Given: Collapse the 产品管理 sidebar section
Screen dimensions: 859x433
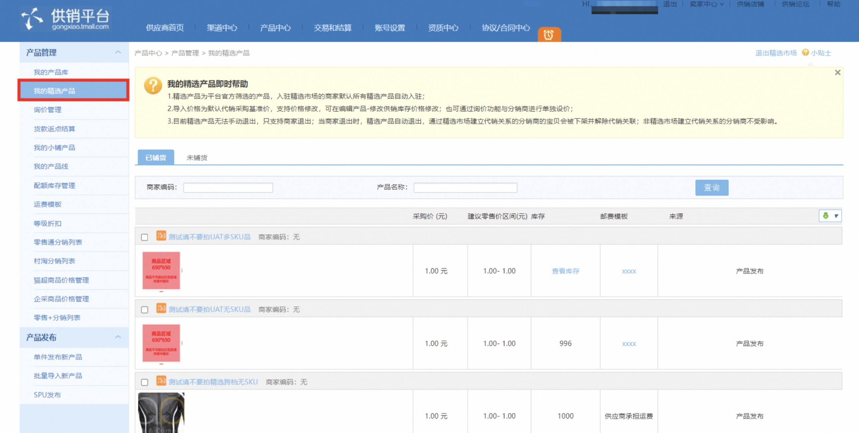Looking at the screenshot, I should pos(118,52).
